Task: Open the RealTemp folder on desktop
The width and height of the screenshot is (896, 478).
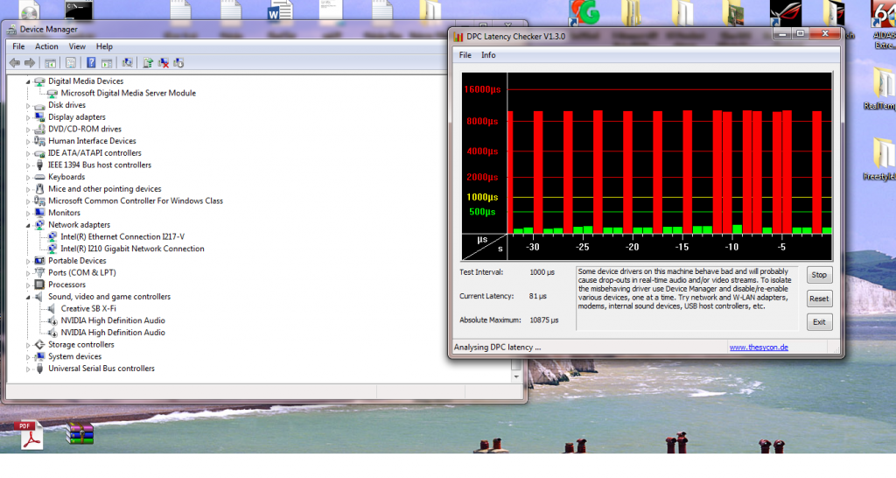Action: 880,90
